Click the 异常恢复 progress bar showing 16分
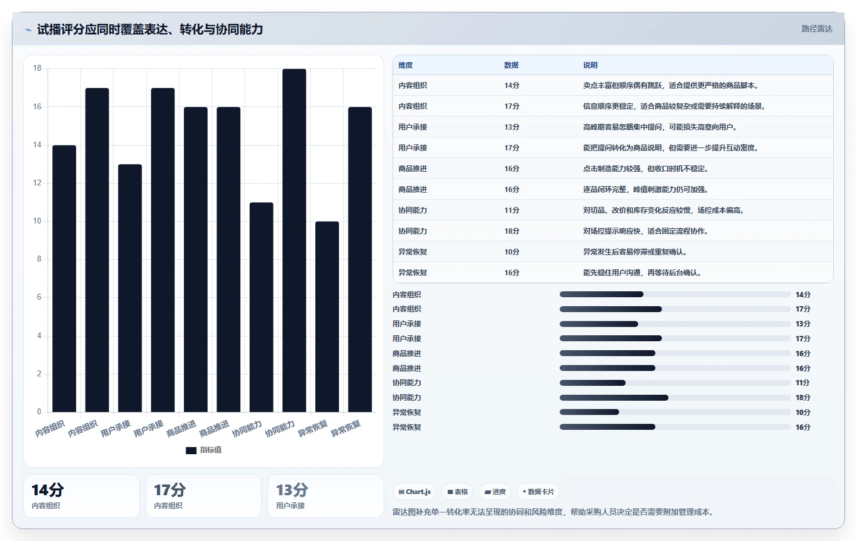The height and width of the screenshot is (541, 857). click(675, 427)
